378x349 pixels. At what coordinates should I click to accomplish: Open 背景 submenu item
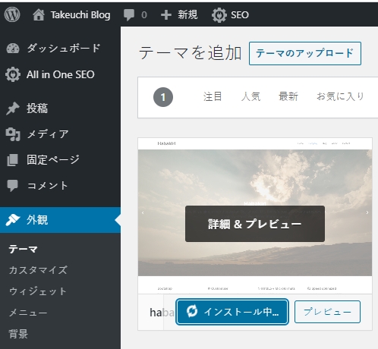click(18, 334)
